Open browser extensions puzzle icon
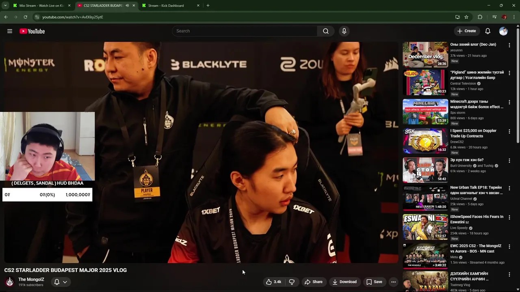Screen dimensions: 520x292 click(x=480, y=17)
